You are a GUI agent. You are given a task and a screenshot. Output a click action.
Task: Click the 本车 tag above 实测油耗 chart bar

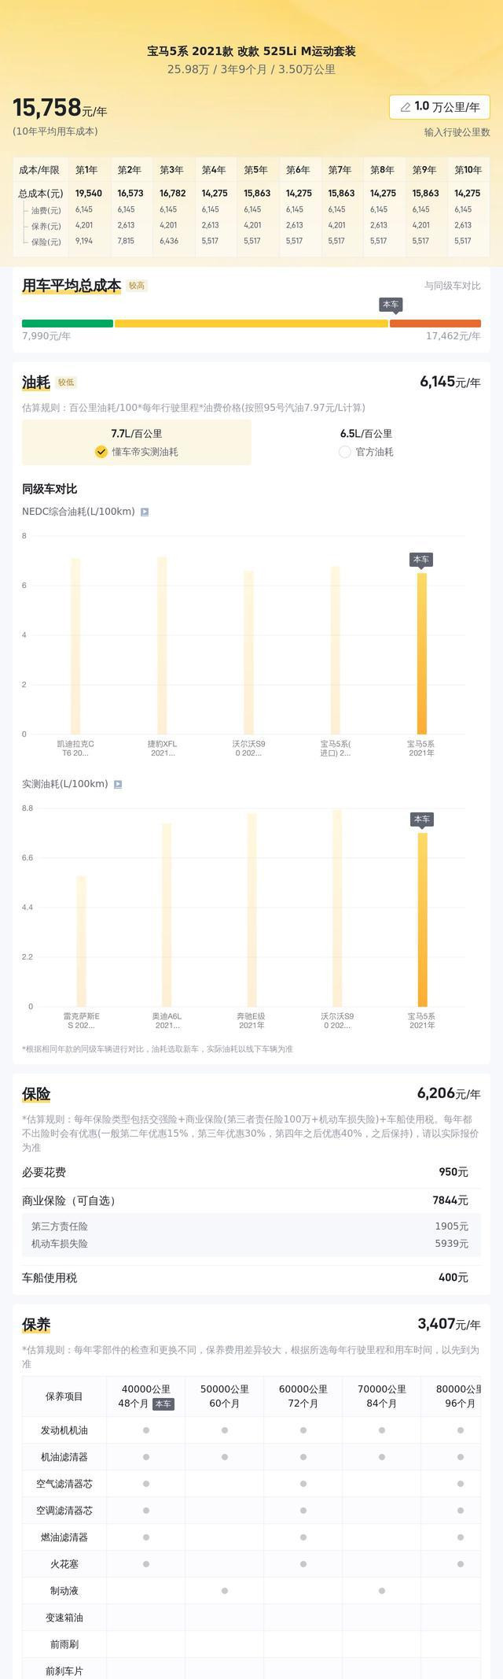(422, 819)
